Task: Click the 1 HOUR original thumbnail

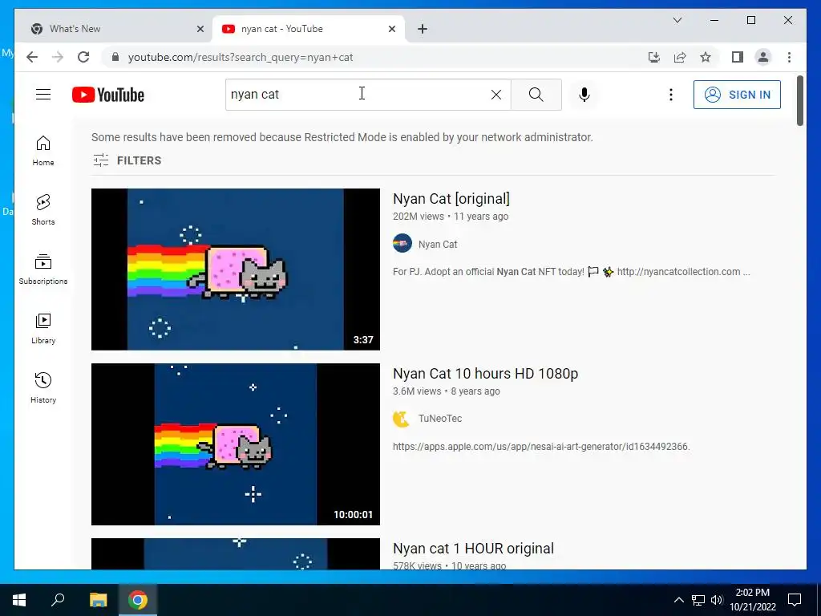Action: (235, 553)
